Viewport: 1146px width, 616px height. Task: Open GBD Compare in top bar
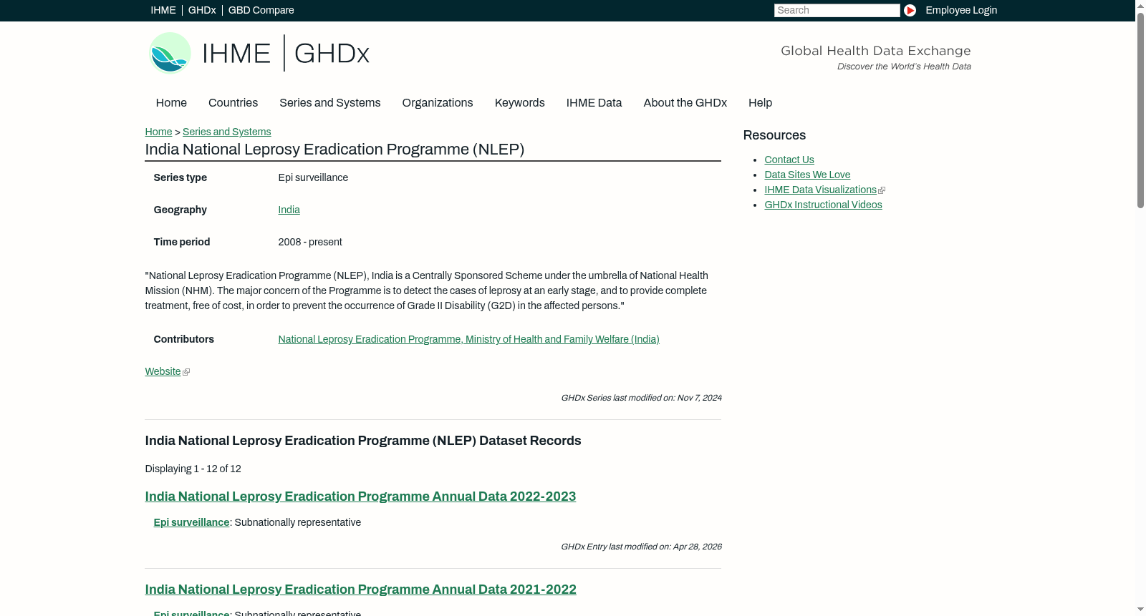point(261,10)
